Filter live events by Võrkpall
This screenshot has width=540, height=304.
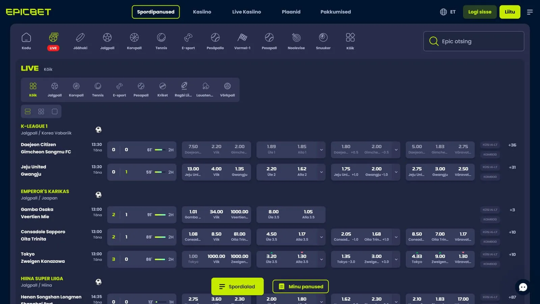(x=227, y=90)
